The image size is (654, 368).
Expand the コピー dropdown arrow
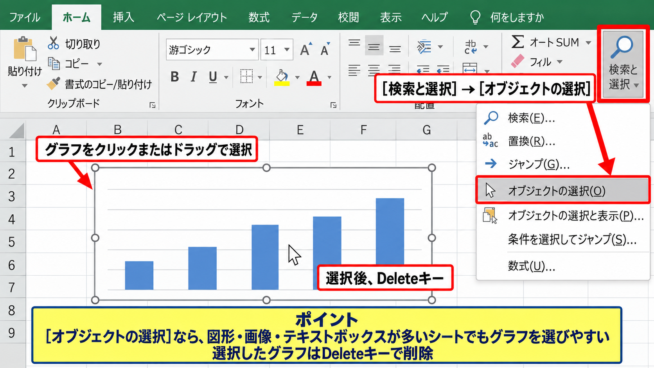pyautogui.click(x=99, y=64)
